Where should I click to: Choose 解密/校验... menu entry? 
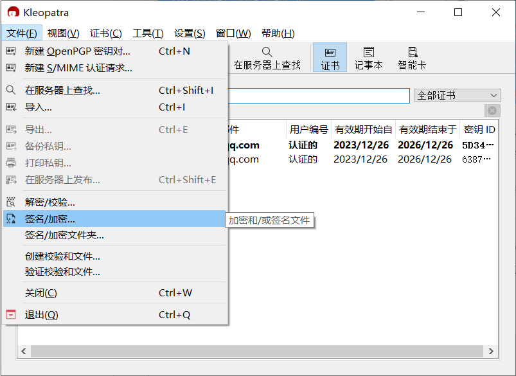[114, 202]
